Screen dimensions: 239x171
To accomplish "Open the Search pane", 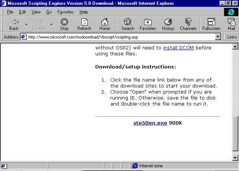I will coord(128,24).
